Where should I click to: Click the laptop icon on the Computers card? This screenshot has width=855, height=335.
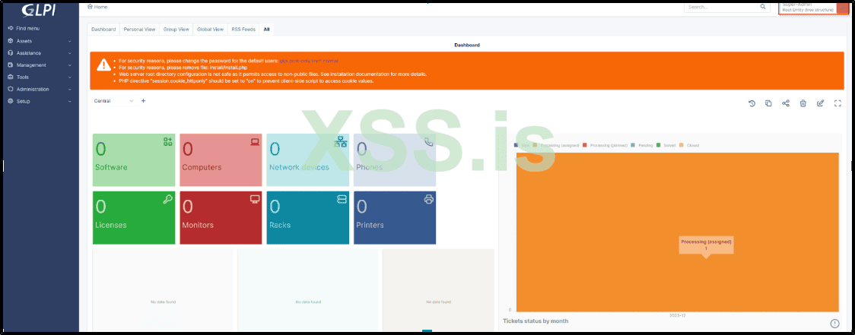tap(255, 141)
